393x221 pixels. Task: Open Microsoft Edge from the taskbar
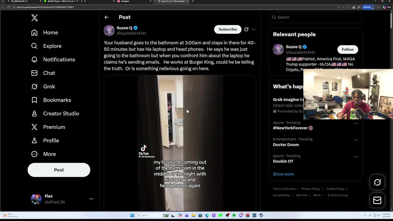(x=207, y=215)
